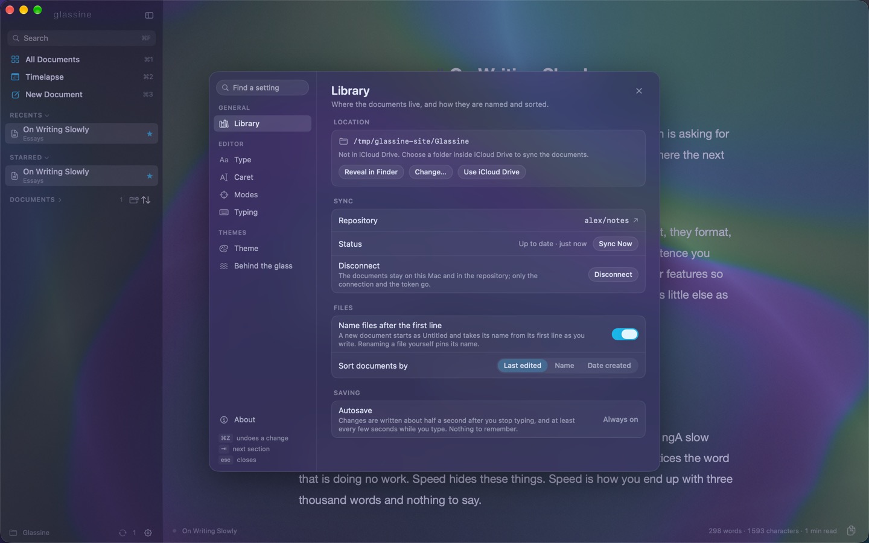Open Behind the glass settings
This screenshot has height=543, width=869.
[x=263, y=266]
